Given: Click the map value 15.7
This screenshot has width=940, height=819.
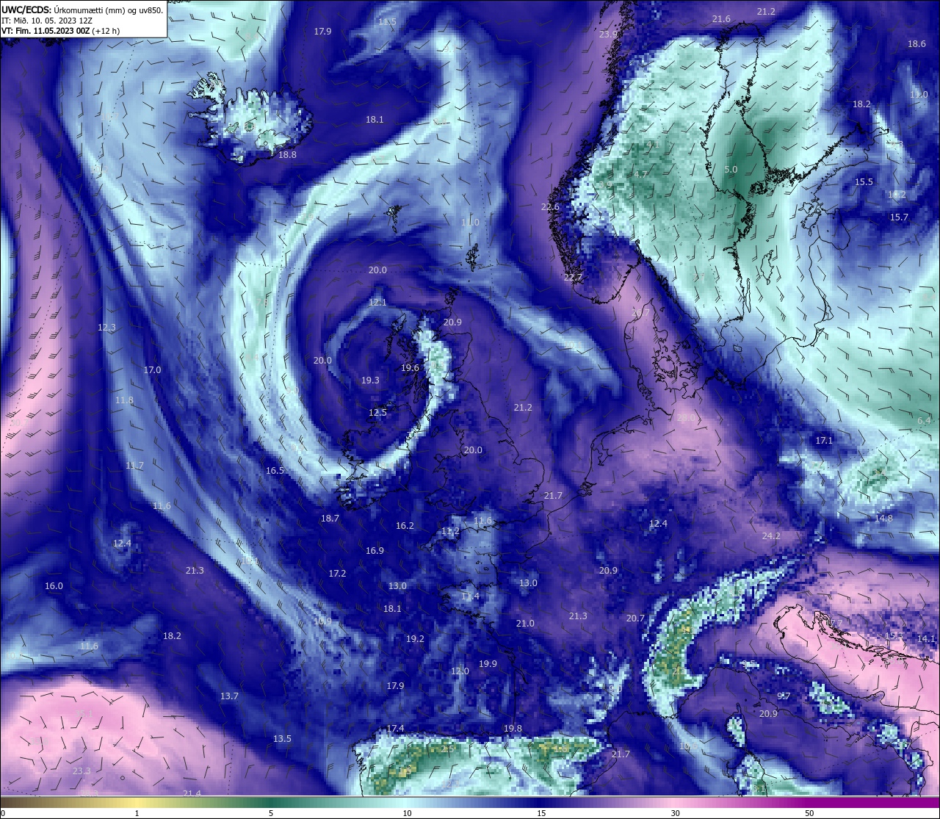Looking at the screenshot, I should (x=899, y=217).
